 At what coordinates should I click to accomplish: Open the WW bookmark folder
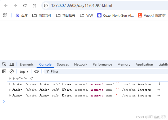coord(86,16)
